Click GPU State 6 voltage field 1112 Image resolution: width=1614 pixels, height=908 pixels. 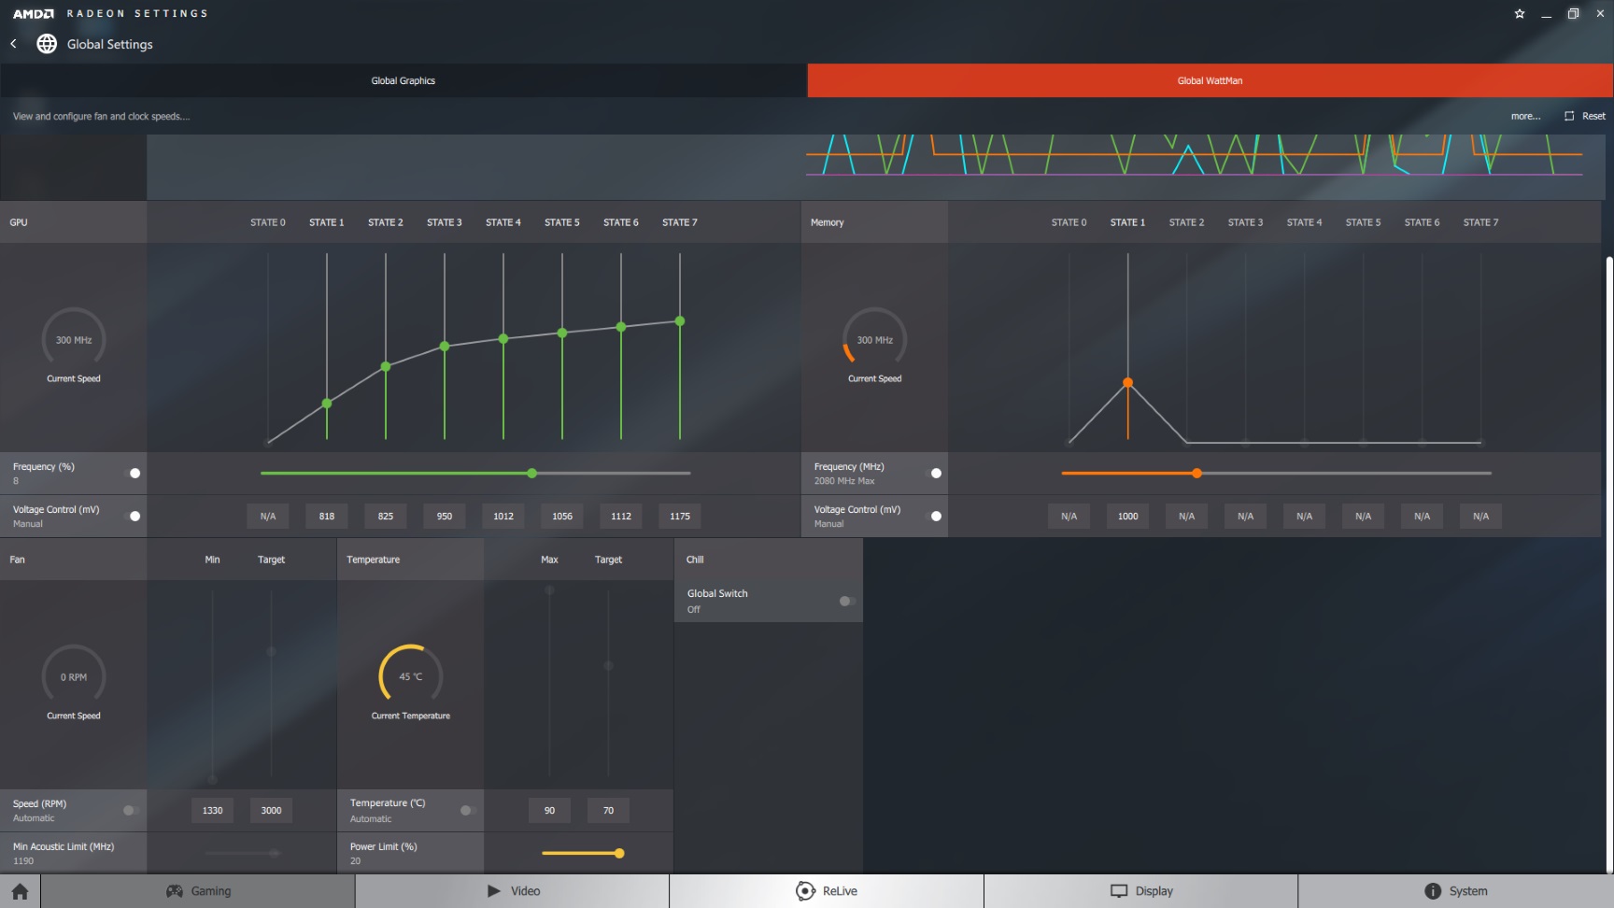pyautogui.click(x=621, y=516)
